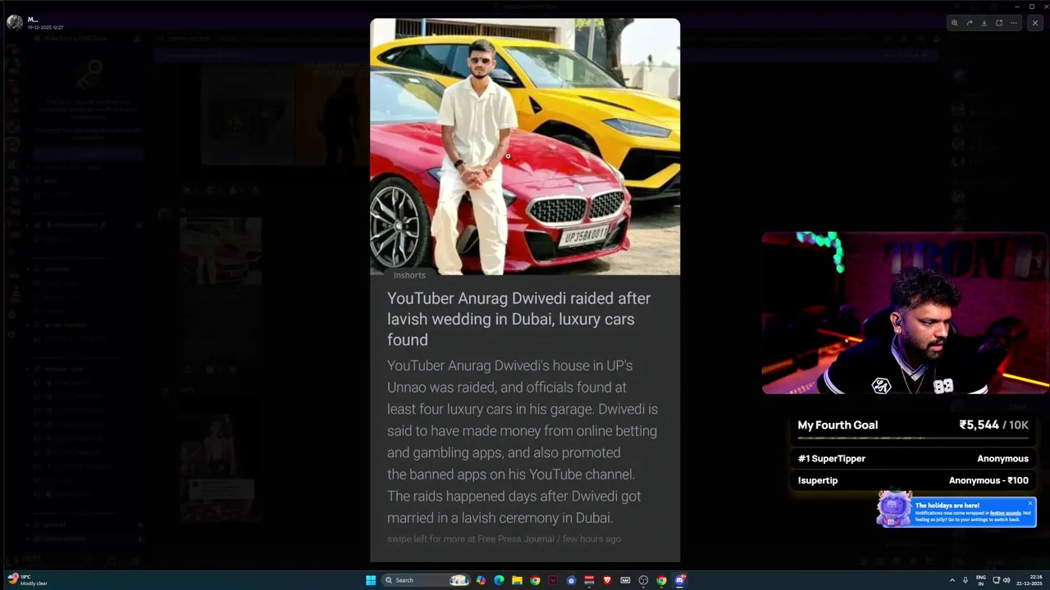Click the inshorts source label
The image size is (1050, 590).
(x=409, y=275)
